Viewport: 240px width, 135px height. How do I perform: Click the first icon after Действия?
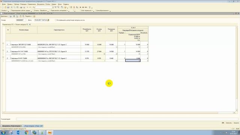[11, 16]
